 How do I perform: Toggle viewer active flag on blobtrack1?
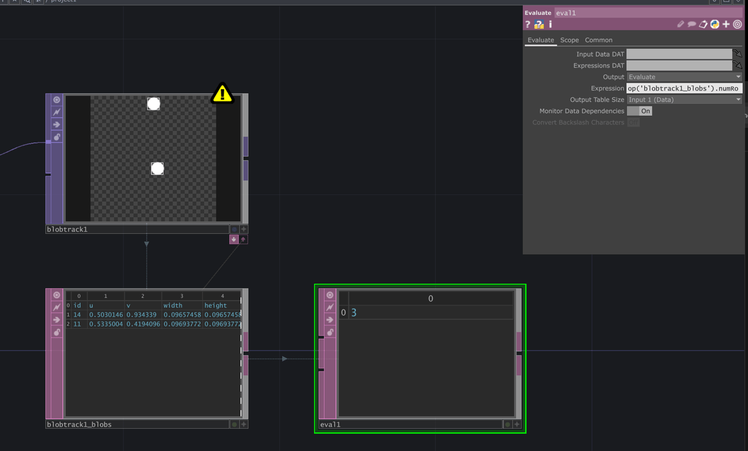(x=56, y=100)
